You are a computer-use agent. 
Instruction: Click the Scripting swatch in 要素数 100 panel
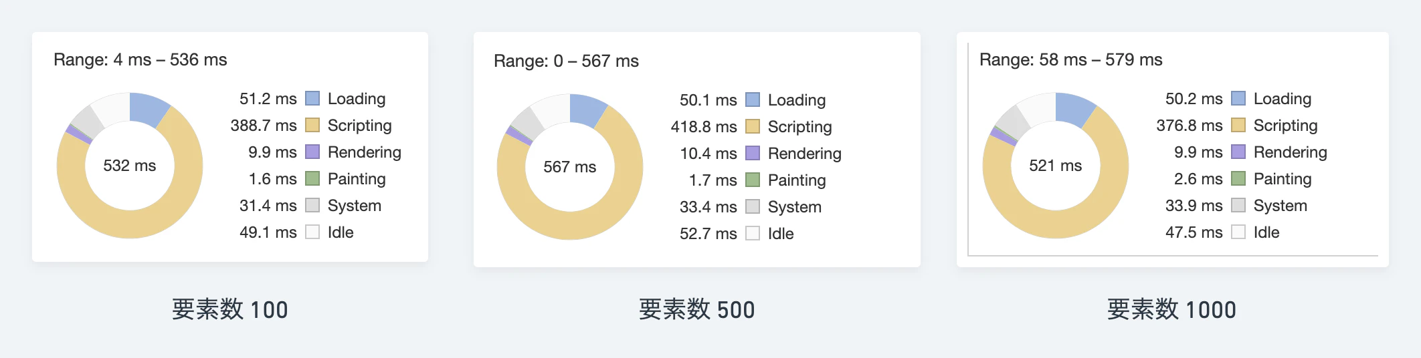(312, 126)
